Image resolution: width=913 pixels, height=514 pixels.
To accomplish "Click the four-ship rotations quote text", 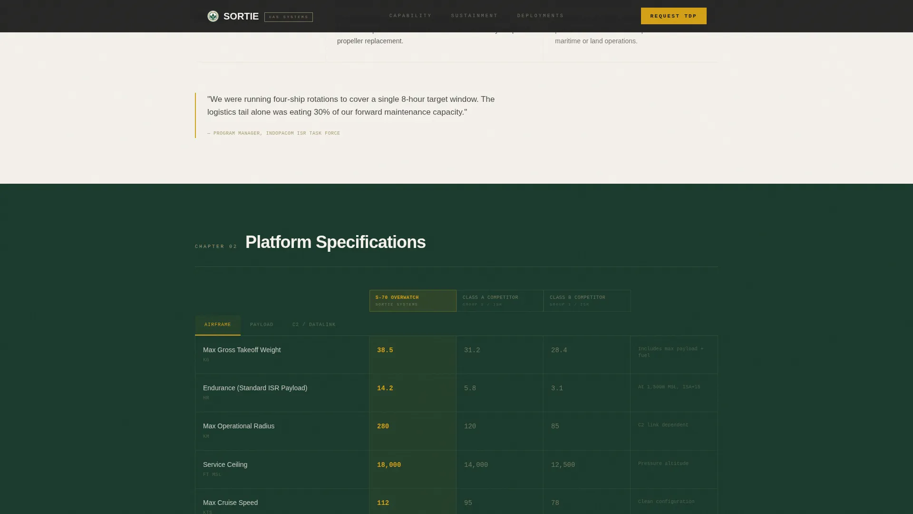I will coord(351,106).
